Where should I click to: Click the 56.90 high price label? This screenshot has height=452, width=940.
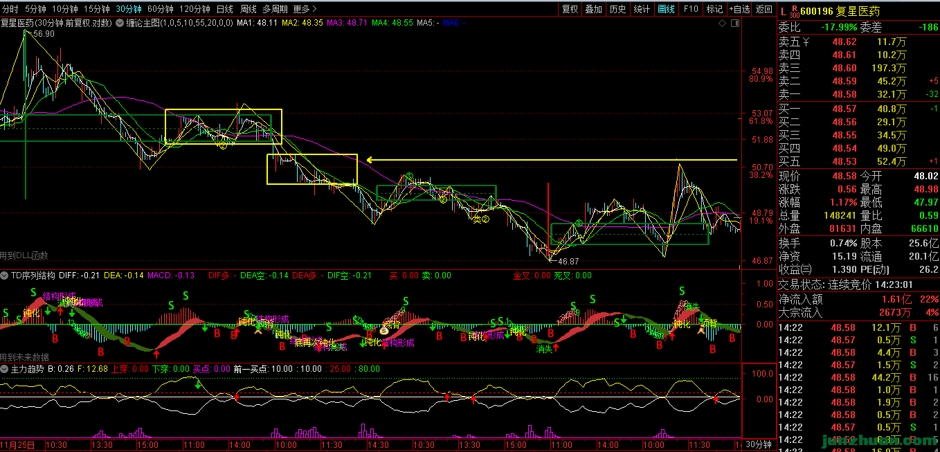point(43,33)
